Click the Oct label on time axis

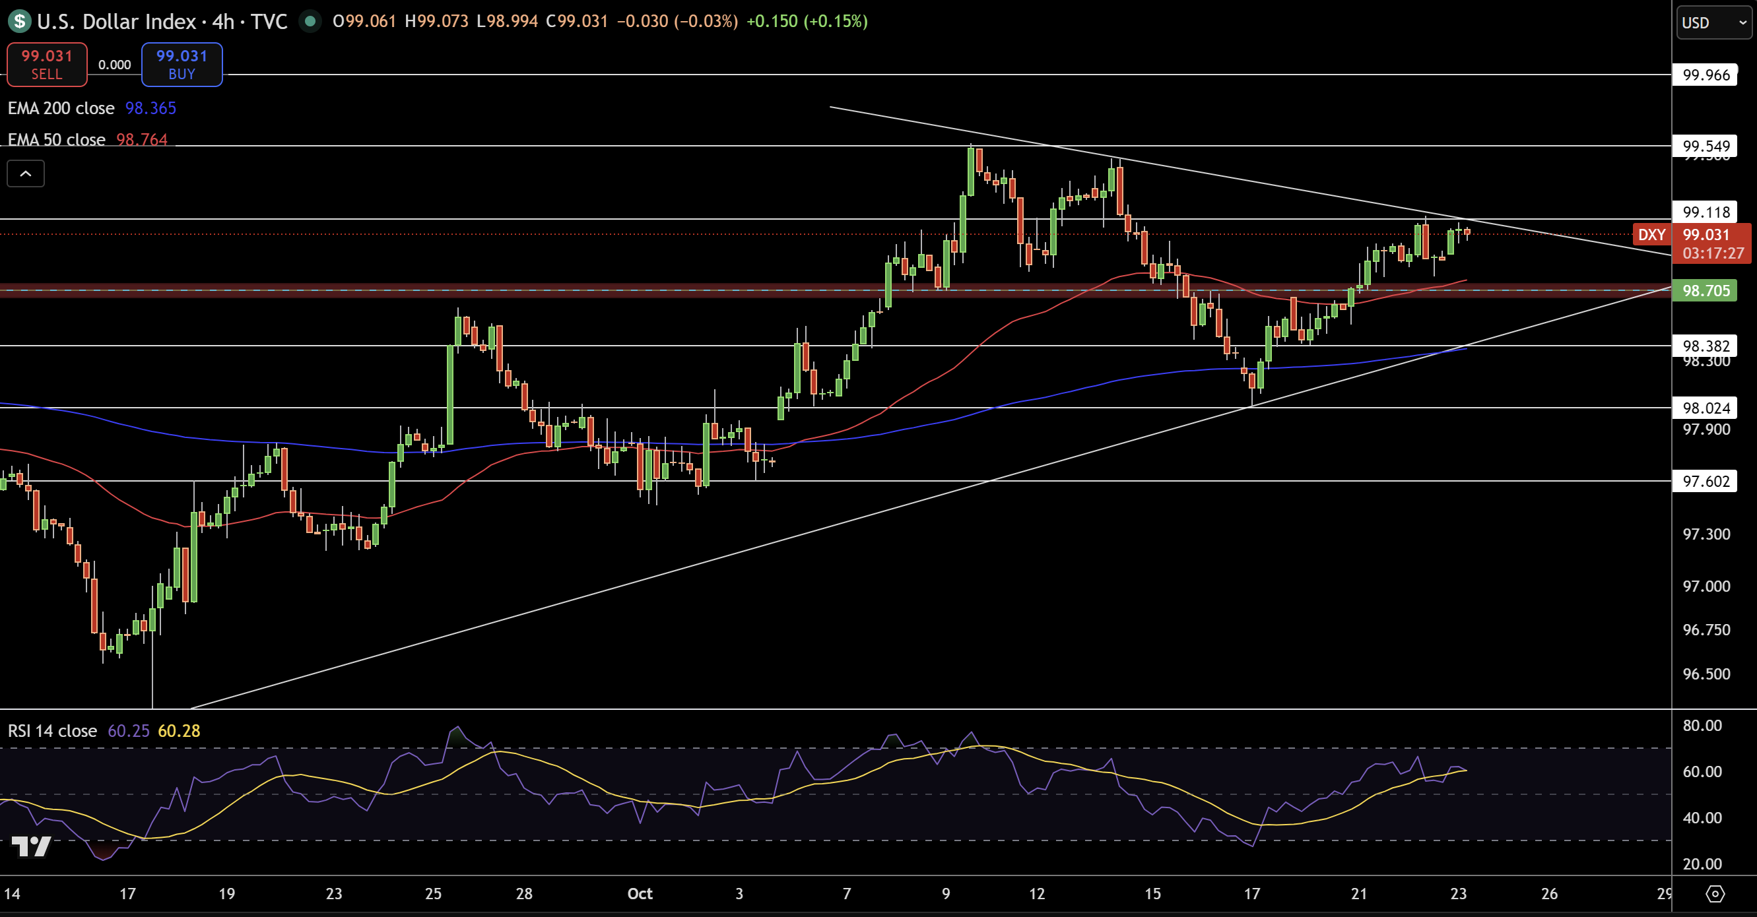[x=640, y=893]
